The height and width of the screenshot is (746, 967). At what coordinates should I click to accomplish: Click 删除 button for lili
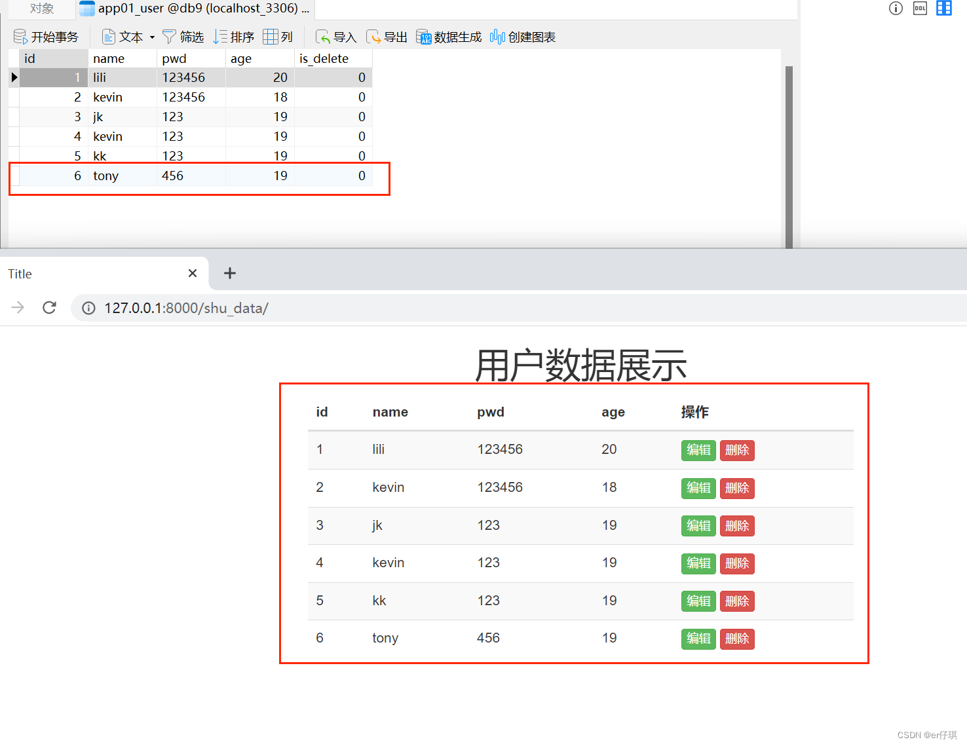tap(737, 450)
